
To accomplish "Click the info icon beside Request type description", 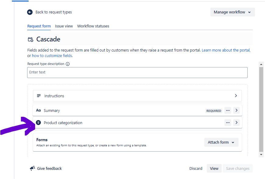I will click(68, 64).
